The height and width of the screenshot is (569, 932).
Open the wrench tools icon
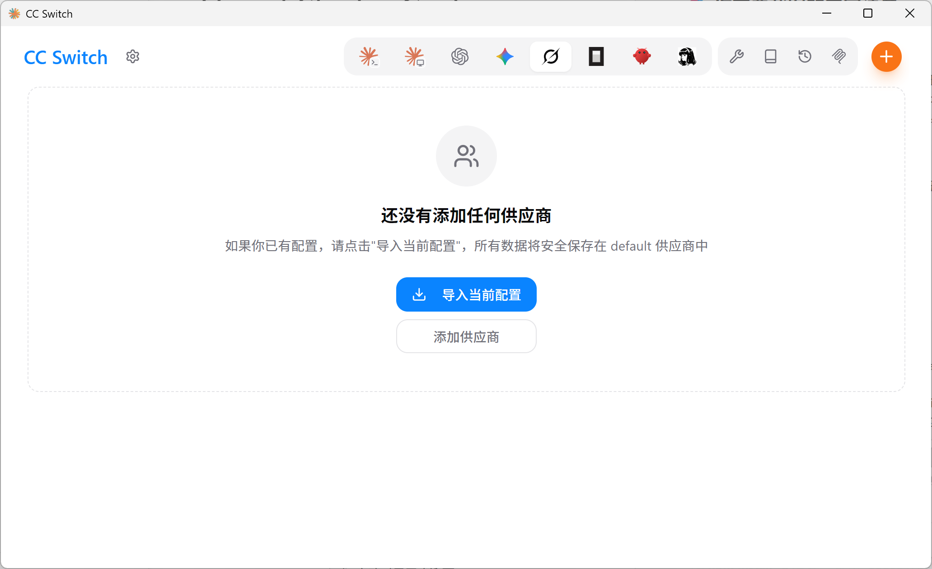736,57
